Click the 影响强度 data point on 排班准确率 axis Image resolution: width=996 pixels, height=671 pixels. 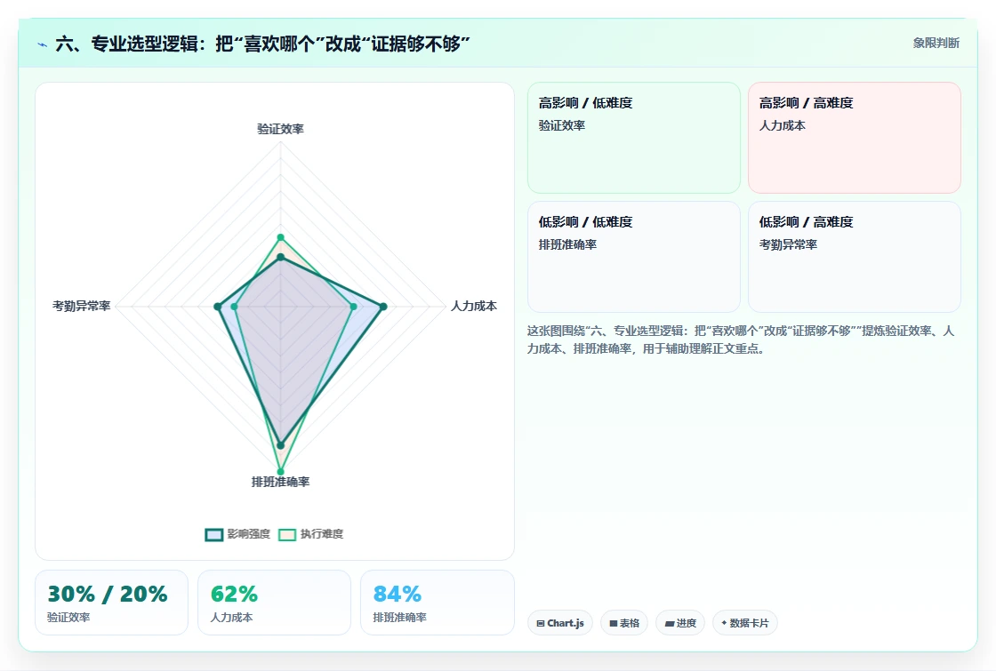pyautogui.click(x=280, y=445)
